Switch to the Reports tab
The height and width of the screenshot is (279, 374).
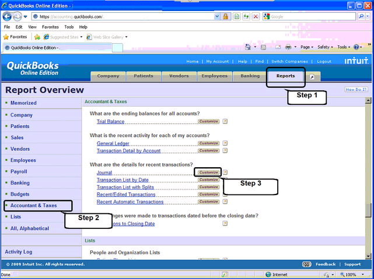tap(285, 76)
